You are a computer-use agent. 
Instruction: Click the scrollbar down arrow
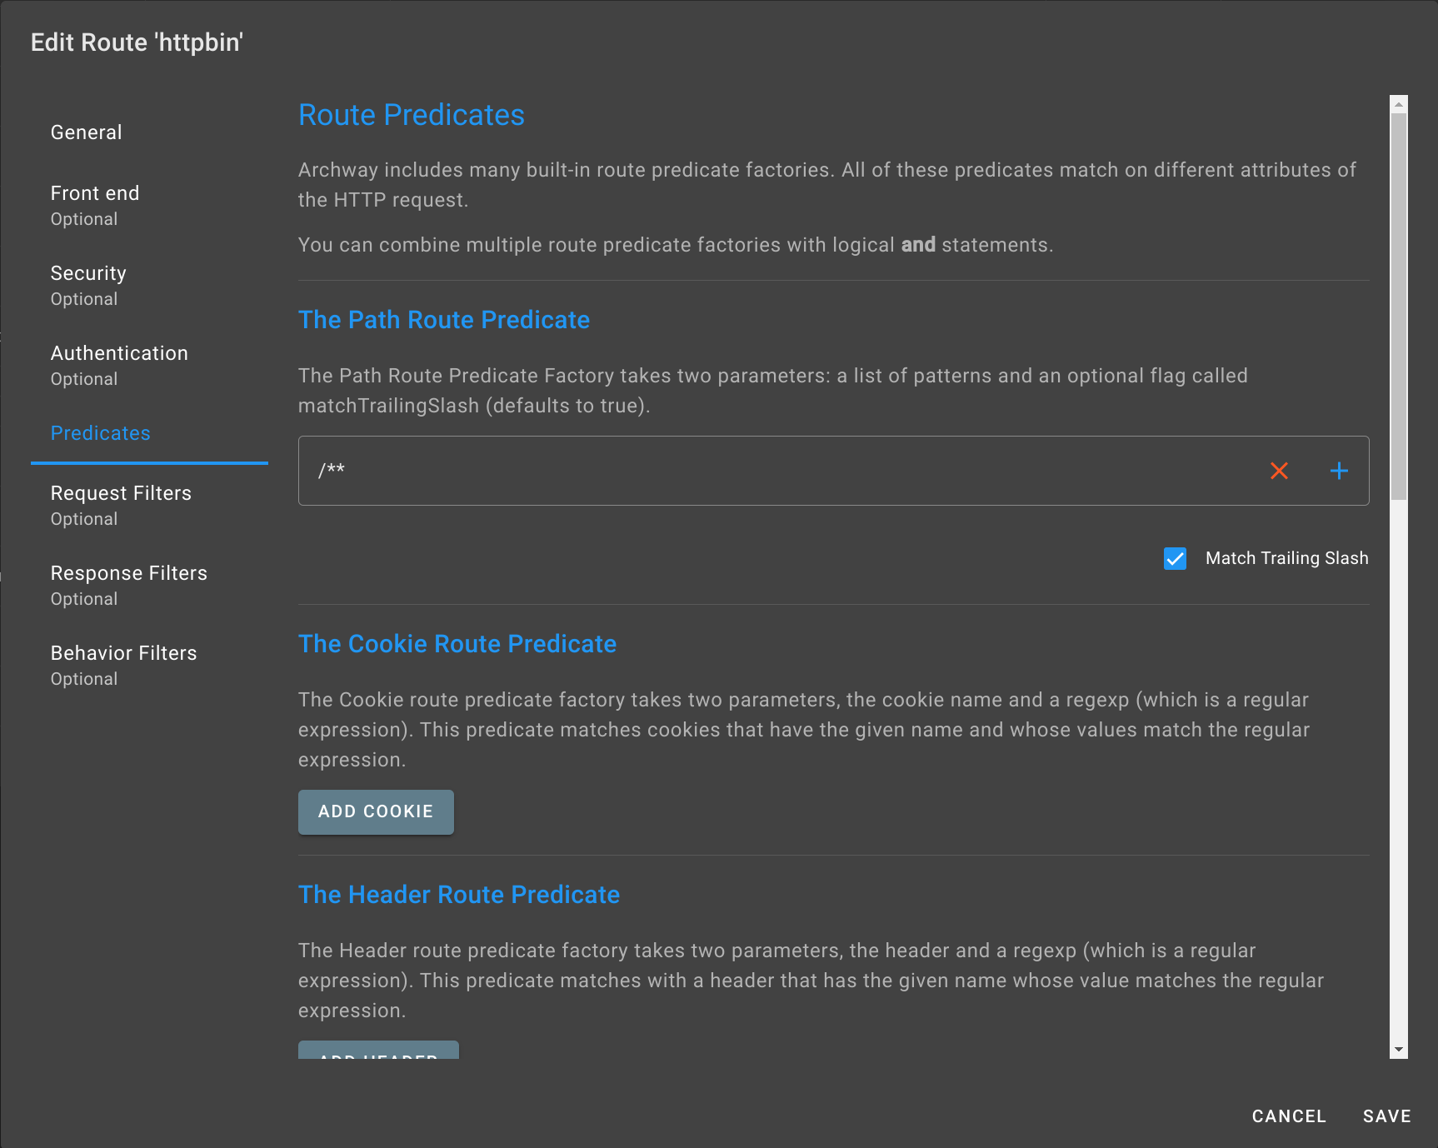[x=1399, y=1050]
